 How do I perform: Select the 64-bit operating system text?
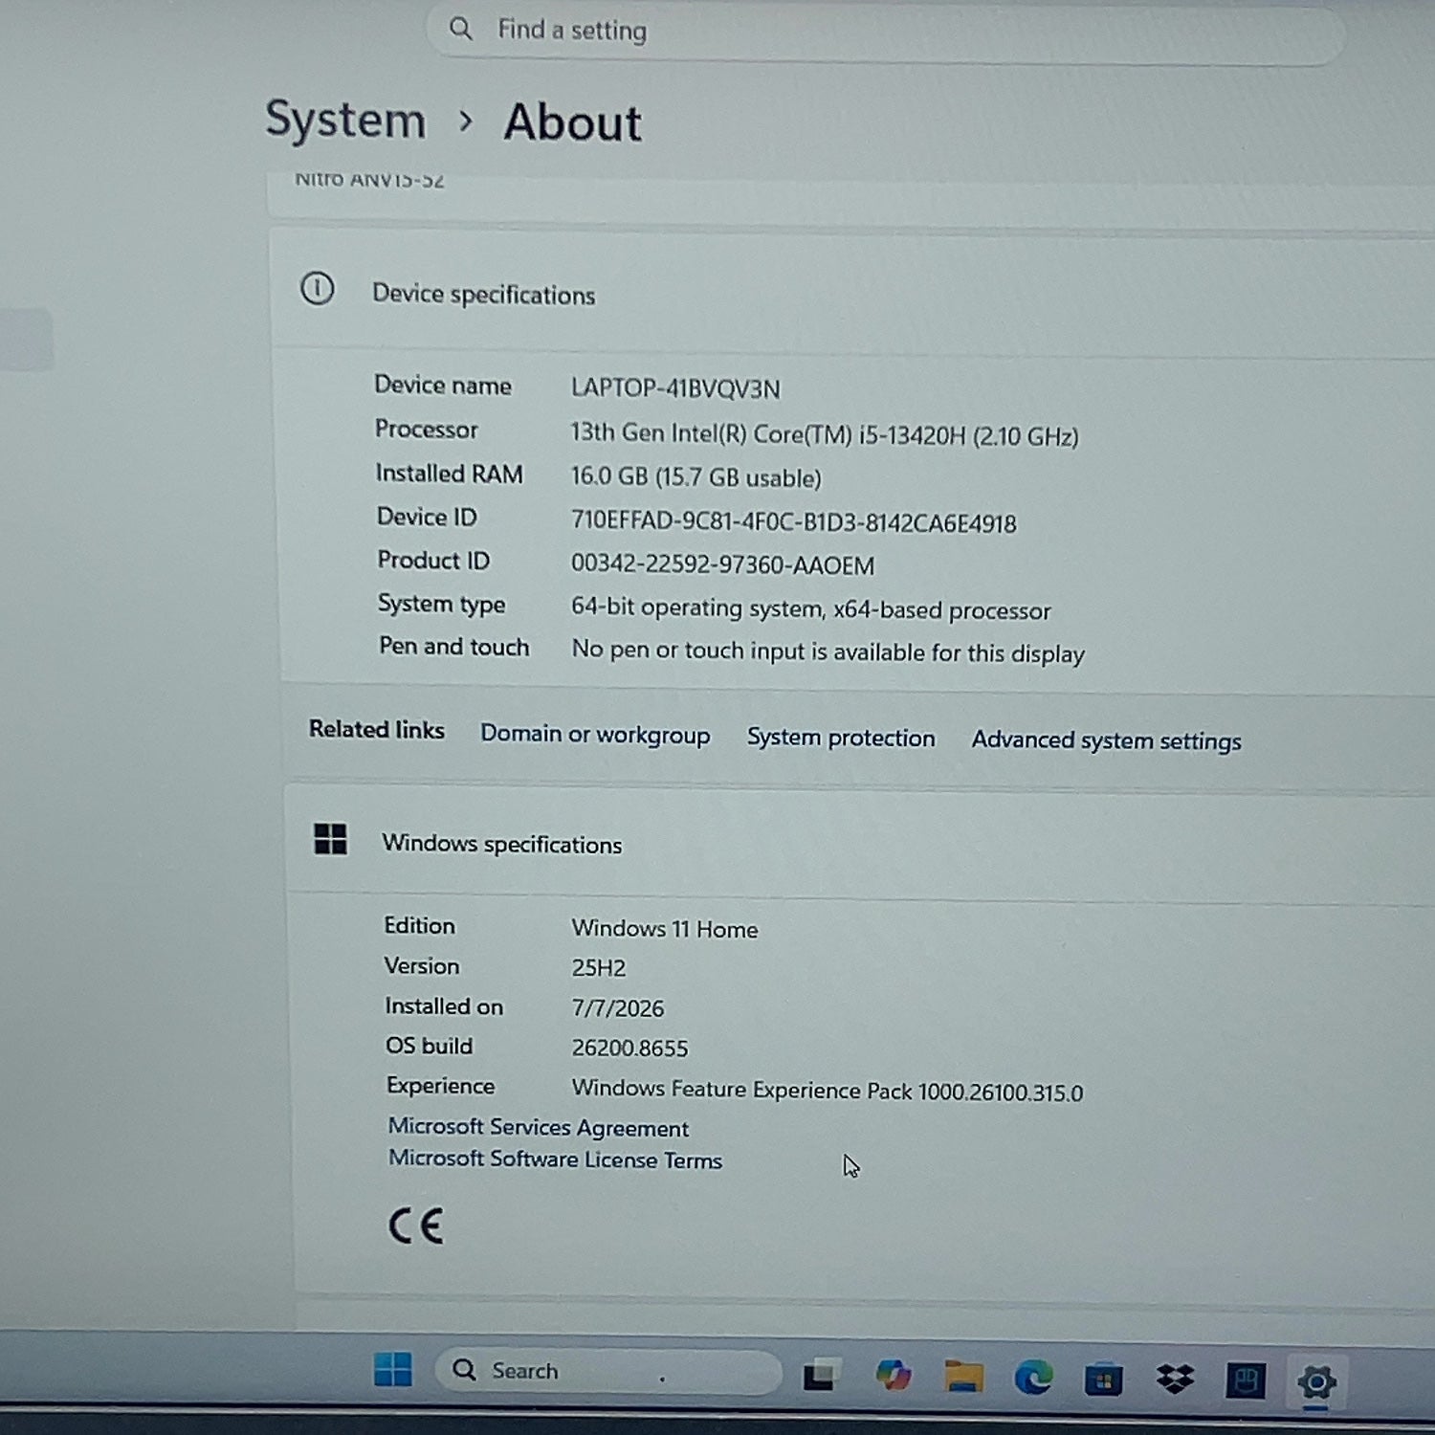tap(810, 608)
